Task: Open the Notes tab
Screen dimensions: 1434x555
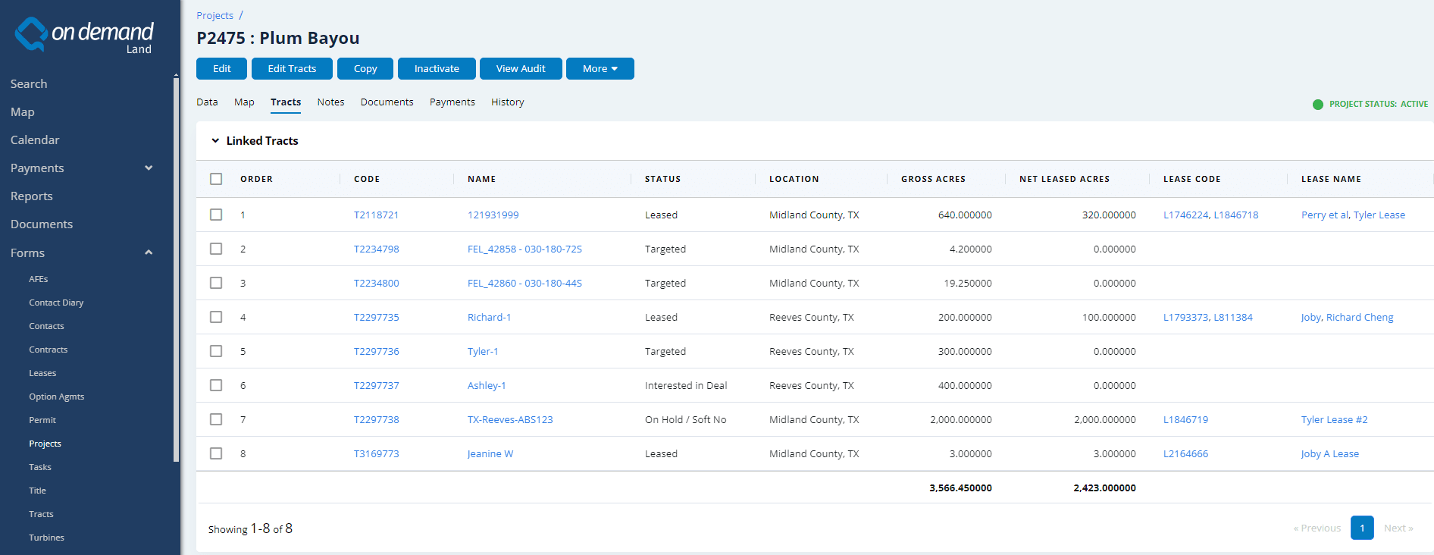Action: [330, 102]
